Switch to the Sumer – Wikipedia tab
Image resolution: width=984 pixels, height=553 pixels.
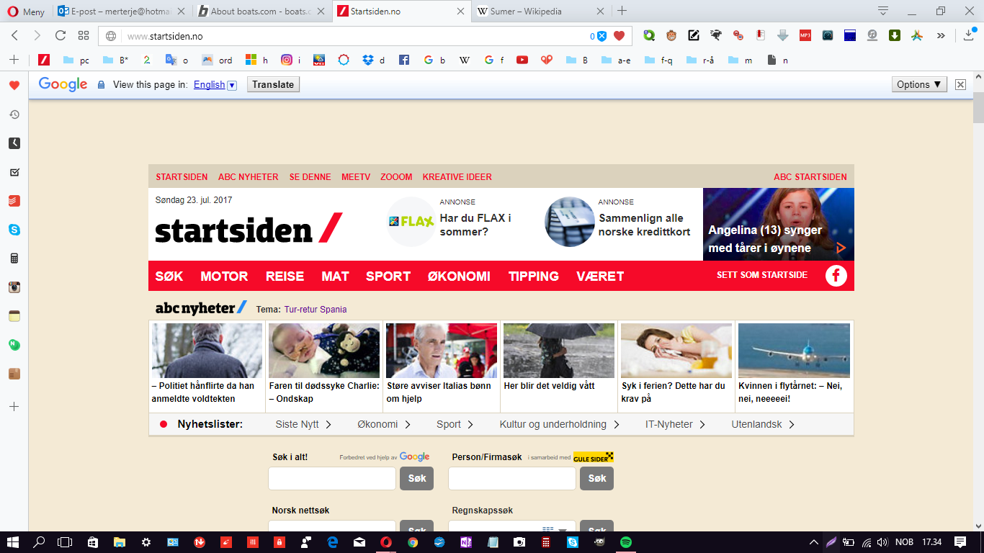tap(541, 12)
